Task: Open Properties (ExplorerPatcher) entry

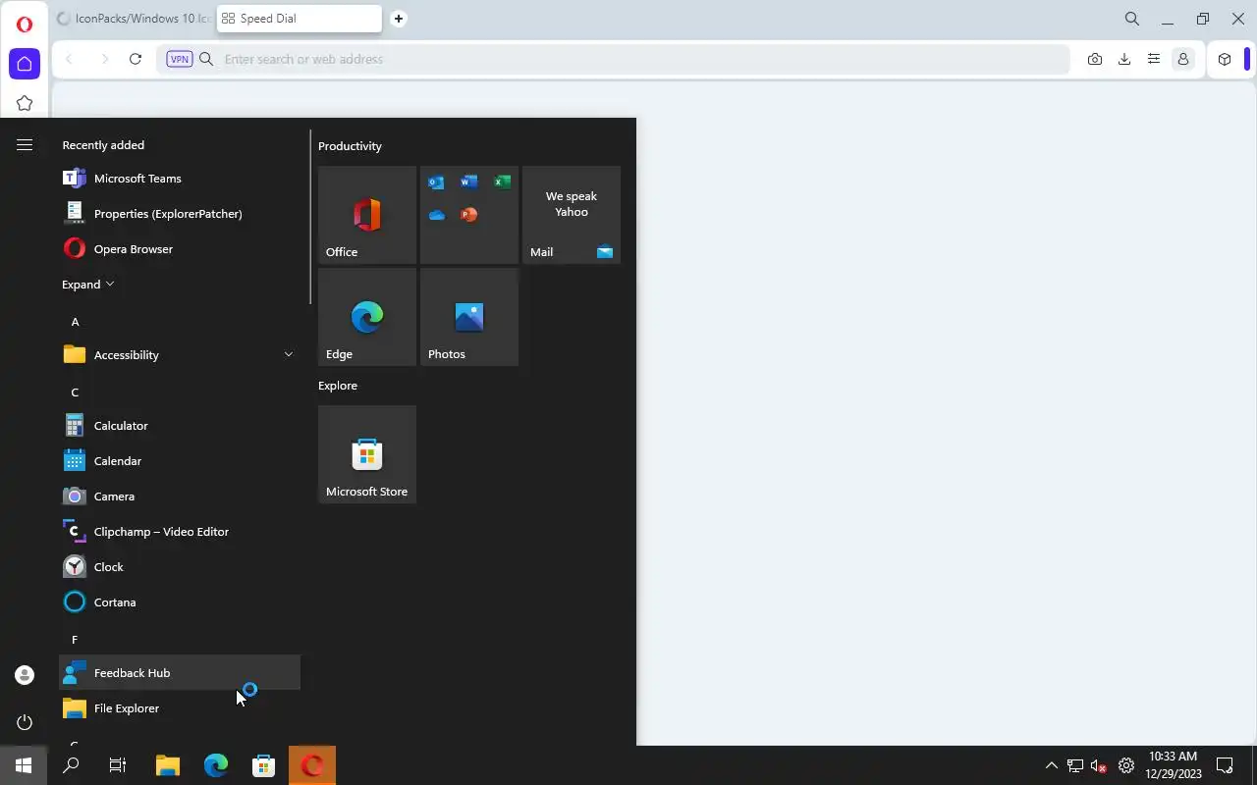Action: (x=180, y=214)
